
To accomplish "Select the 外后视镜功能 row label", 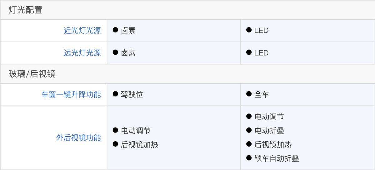I will tap(78, 138).
